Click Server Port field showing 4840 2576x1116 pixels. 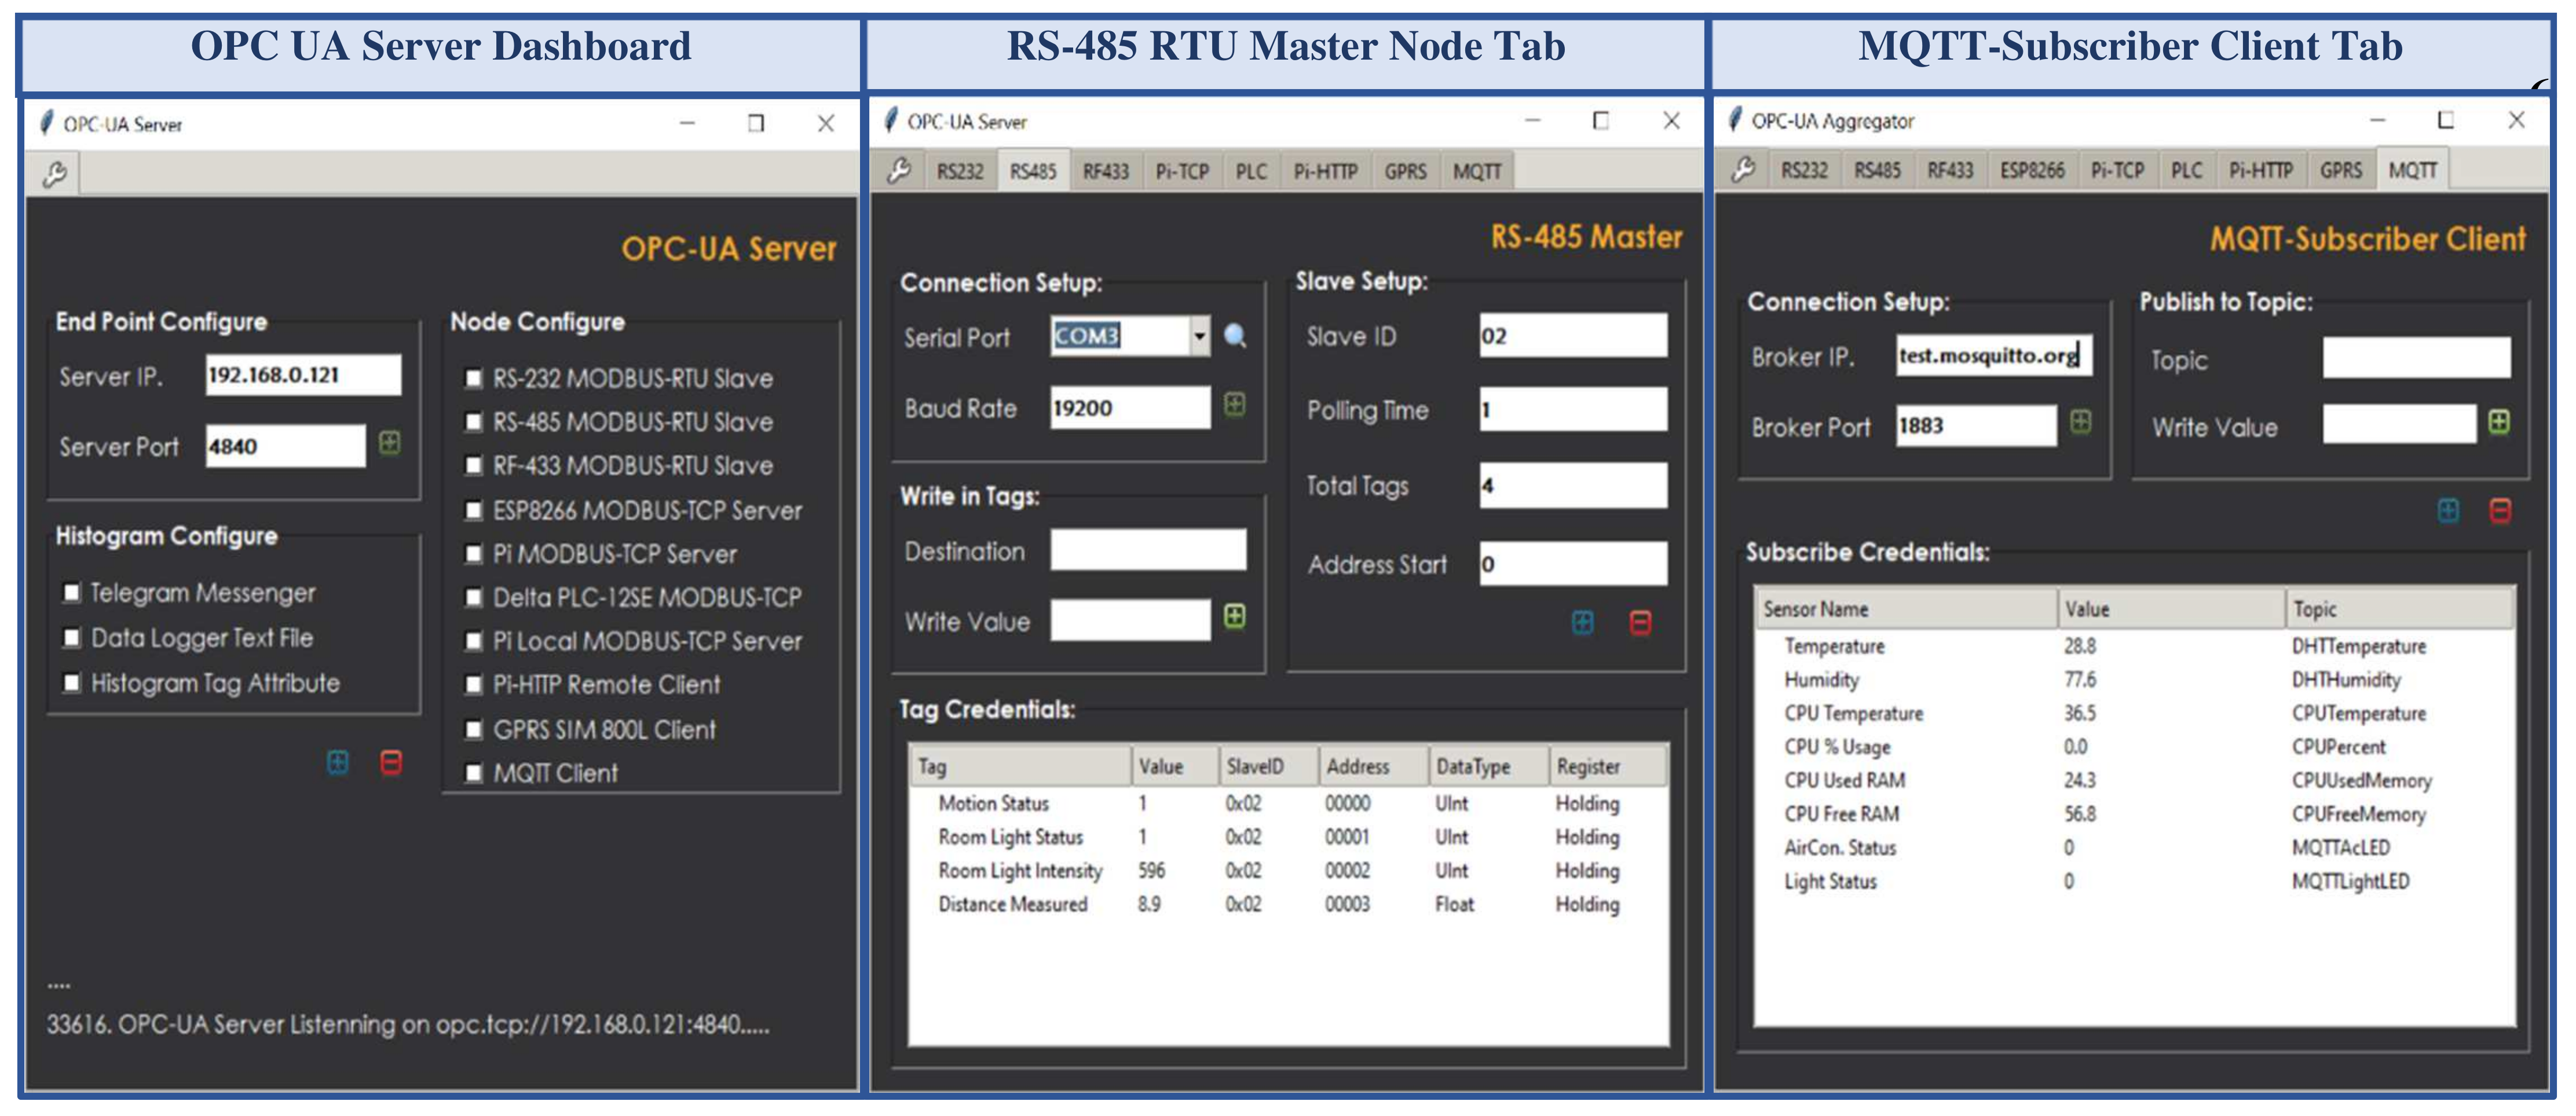[x=286, y=446]
